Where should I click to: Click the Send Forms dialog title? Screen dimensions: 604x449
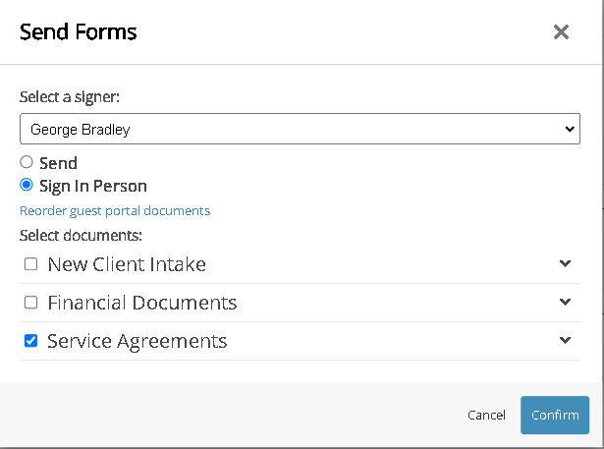(79, 31)
